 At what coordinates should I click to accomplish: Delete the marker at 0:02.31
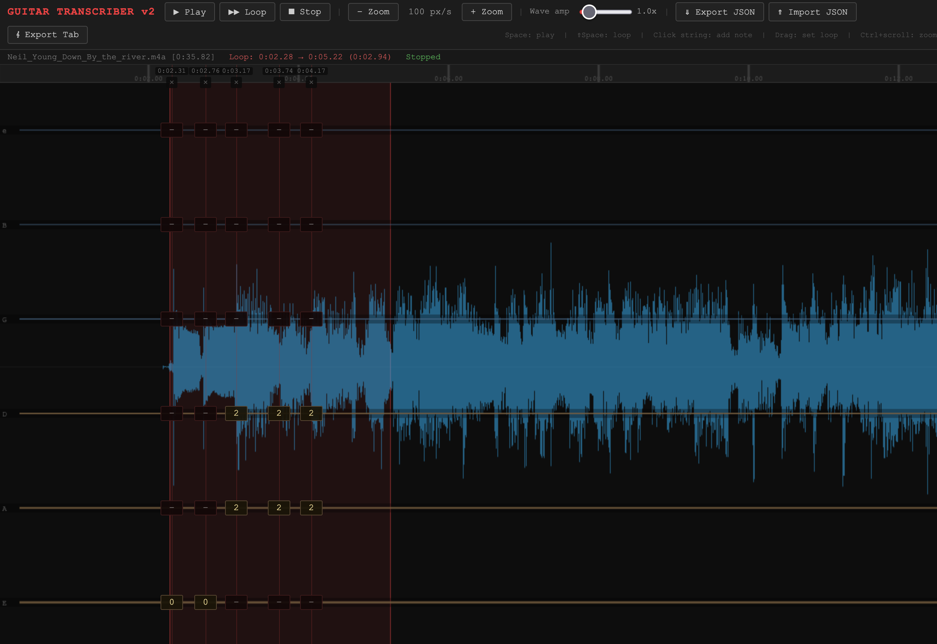(x=171, y=82)
